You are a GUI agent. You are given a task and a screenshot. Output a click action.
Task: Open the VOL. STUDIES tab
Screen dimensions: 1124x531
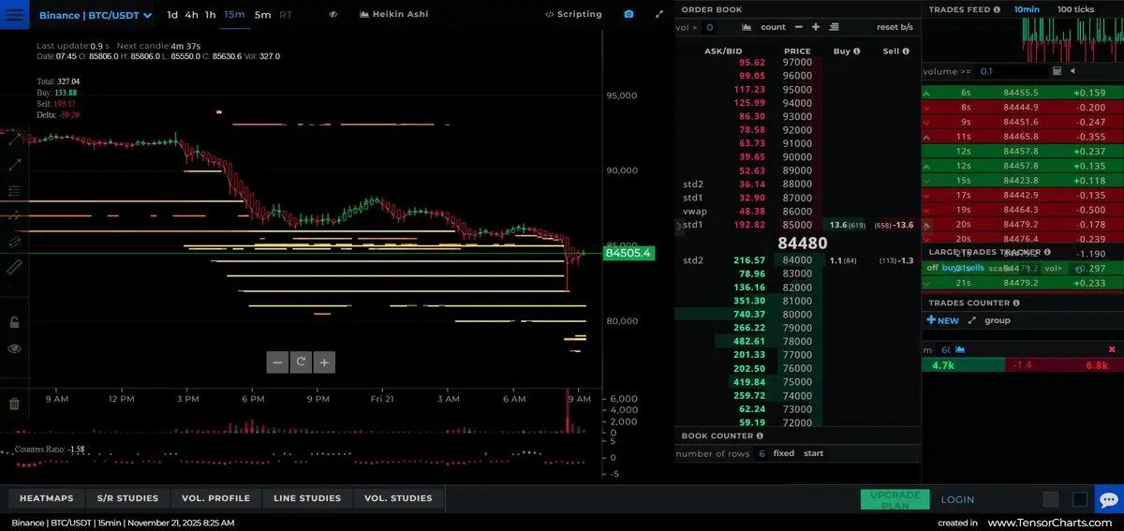[x=398, y=498]
